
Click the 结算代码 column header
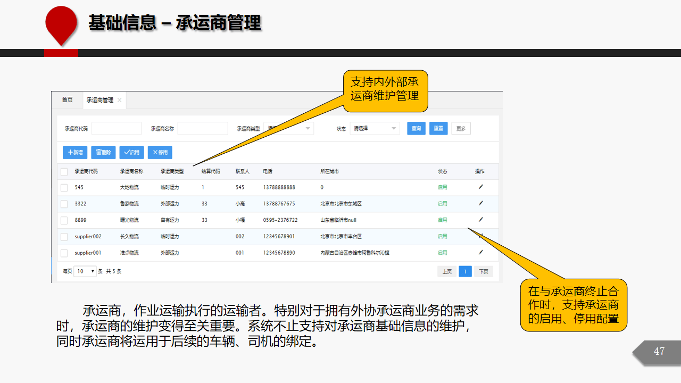(x=211, y=171)
